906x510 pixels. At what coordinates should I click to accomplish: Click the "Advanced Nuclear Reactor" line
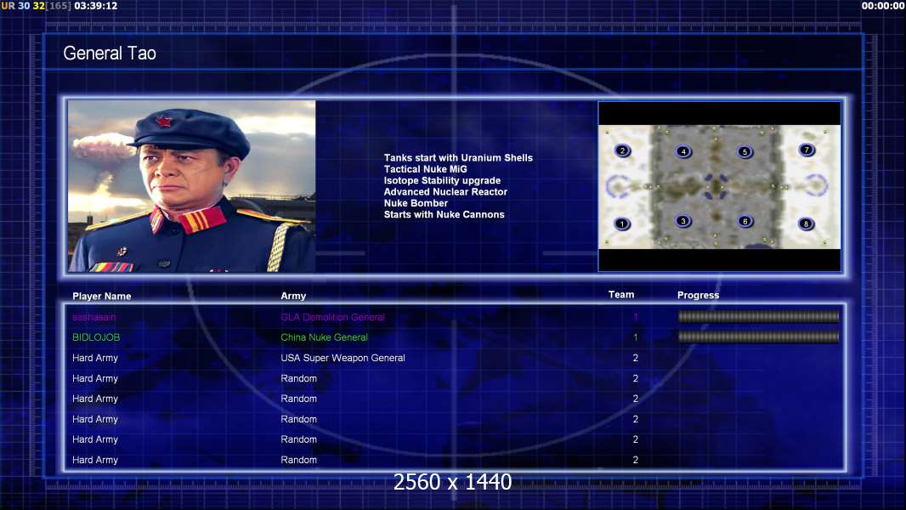click(x=445, y=192)
